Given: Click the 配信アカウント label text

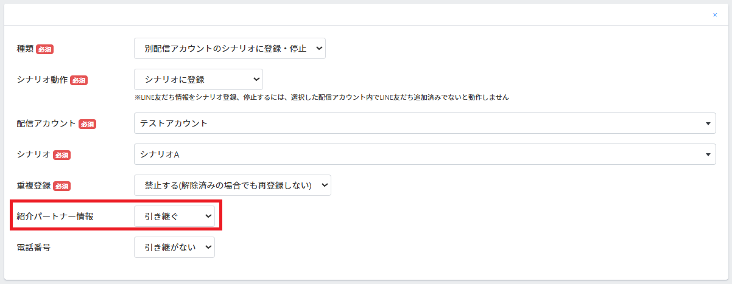Looking at the screenshot, I should [46, 124].
